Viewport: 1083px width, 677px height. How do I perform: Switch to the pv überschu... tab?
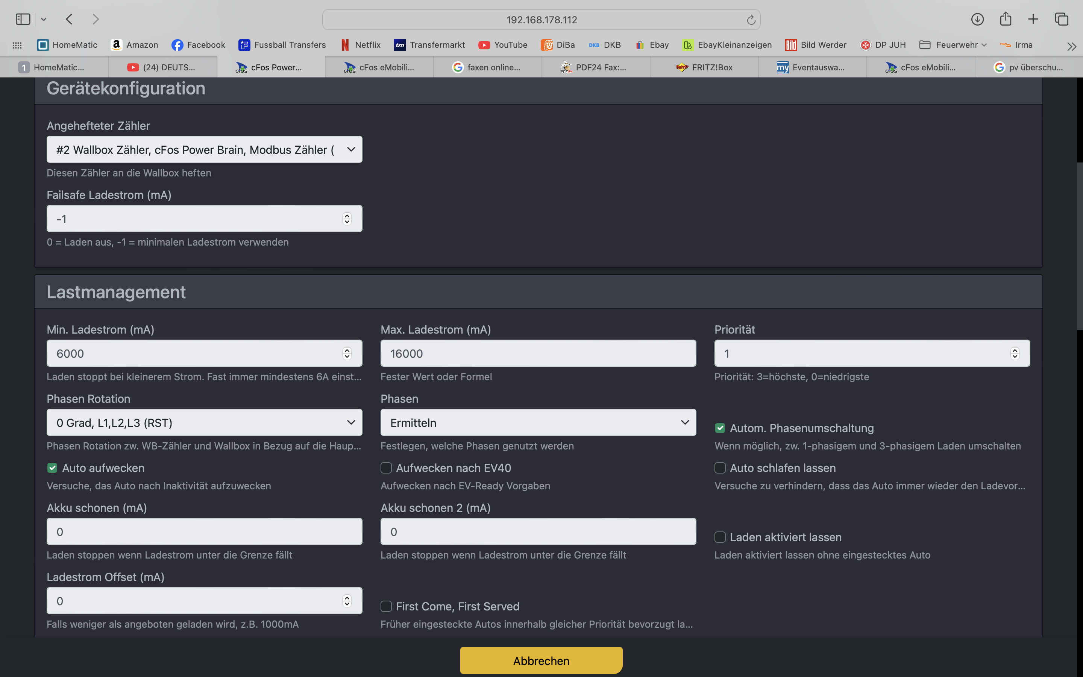click(x=1029, y=67)
